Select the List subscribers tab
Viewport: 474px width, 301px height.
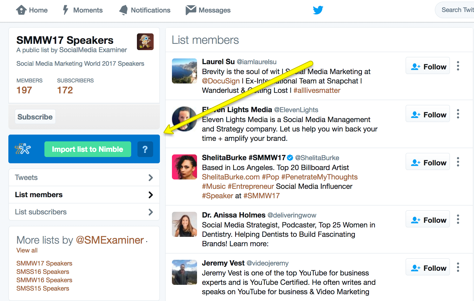click(41, 212)
